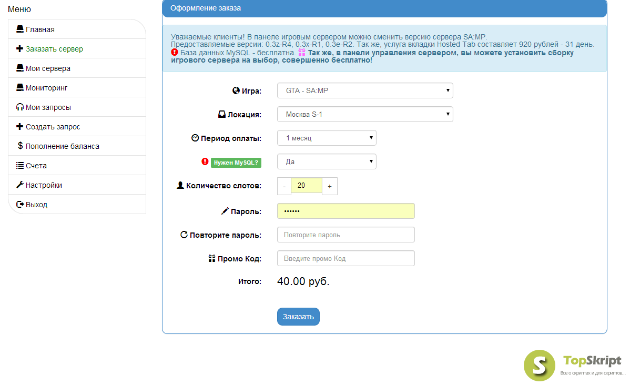Open the Локация dropdown showing Москва S-1
Screen dimensions: 630x385
[x=365, y=114]
